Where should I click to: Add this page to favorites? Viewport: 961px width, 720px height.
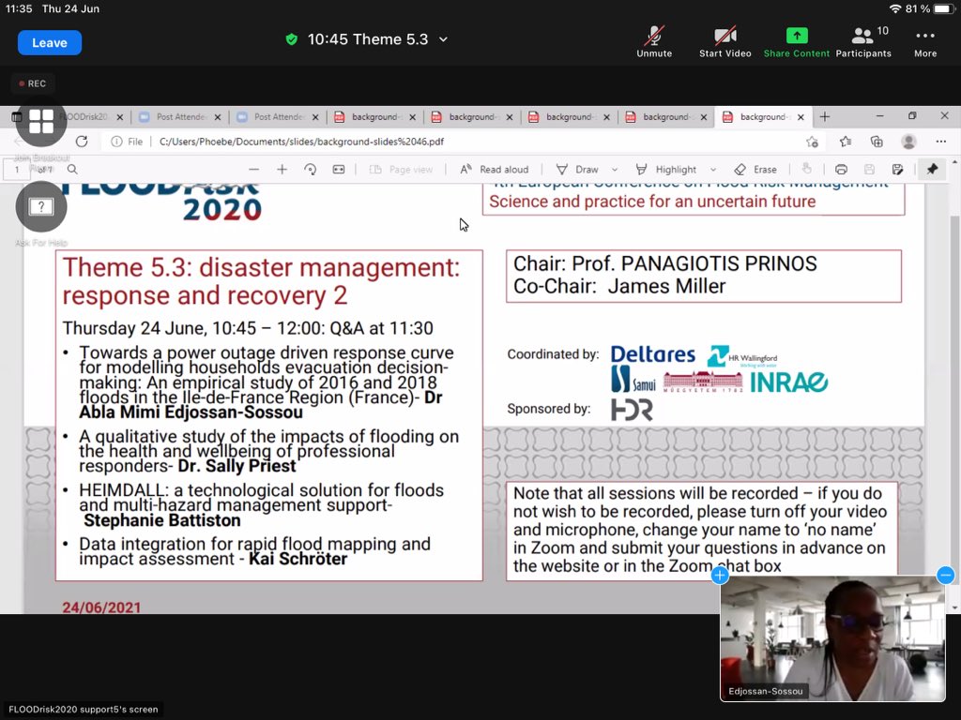click(812, 142)
